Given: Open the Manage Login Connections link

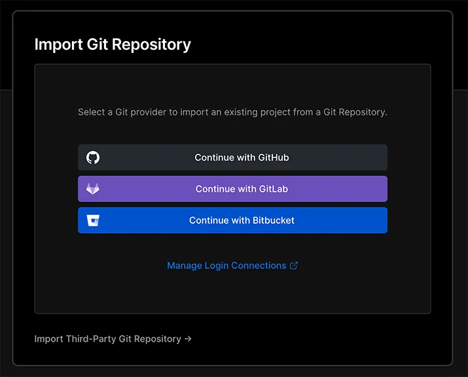Looking at the screenshot, I should tap(232, 265).
